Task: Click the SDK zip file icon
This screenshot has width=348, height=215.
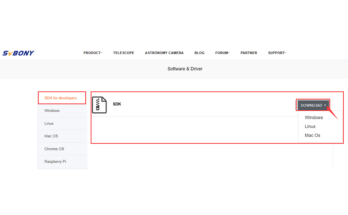Action: click(x=99, y=105)
